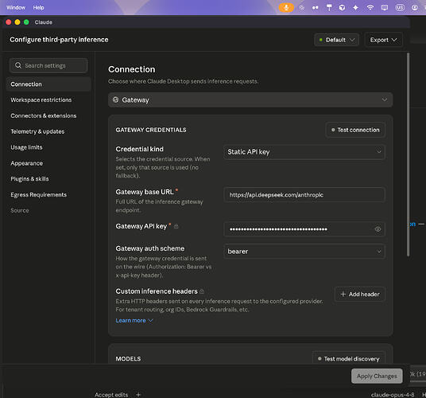426x398 pixels.
Task: Click the Configure third-party inference title
Action: pos(59,40)
